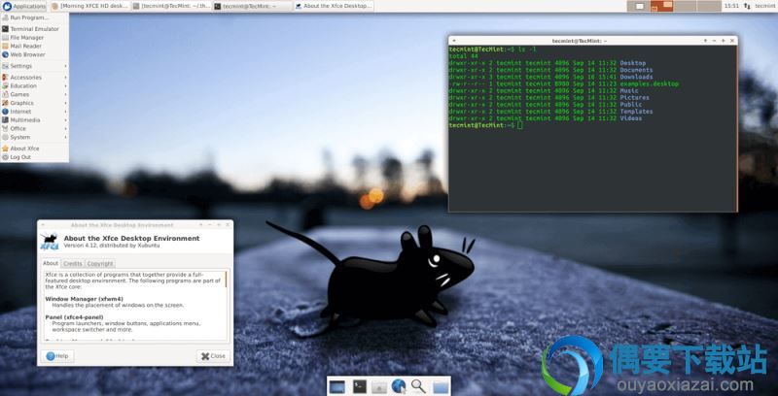Click the up-arrow shade button on the terminal title bar
The image size is (778, 396).
(704, 41)
